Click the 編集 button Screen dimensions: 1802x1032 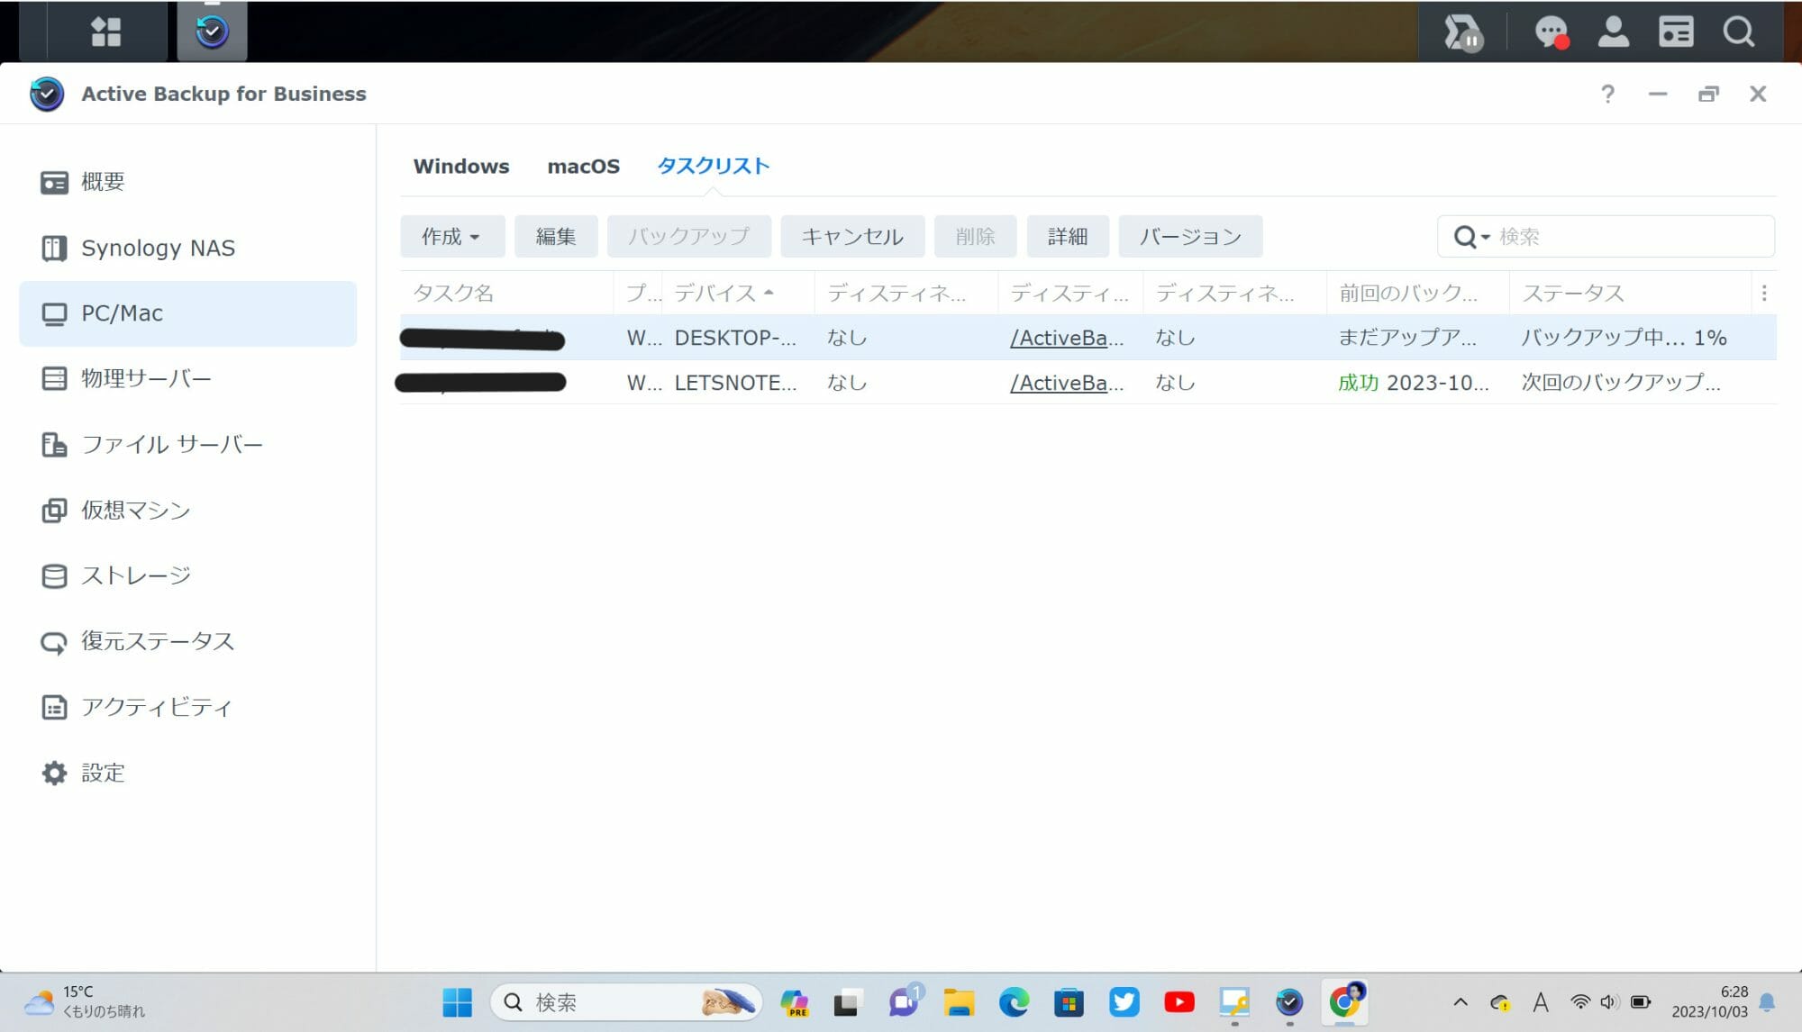(556, 236)
